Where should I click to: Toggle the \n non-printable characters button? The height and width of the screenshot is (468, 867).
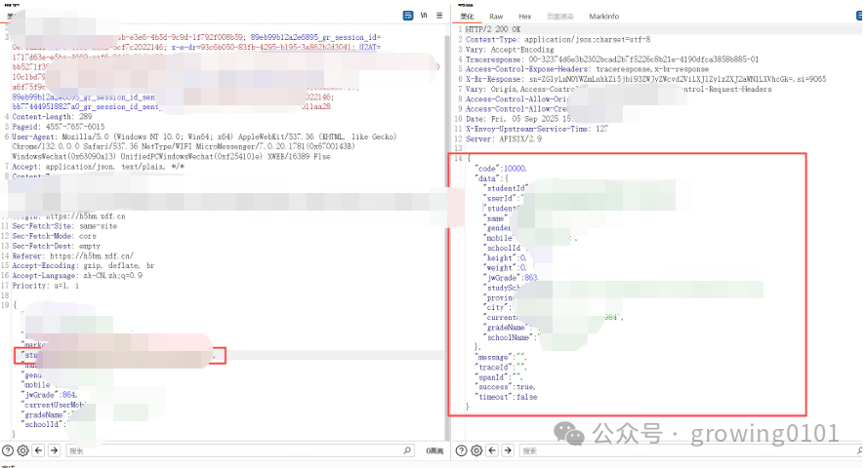[424, 16]
